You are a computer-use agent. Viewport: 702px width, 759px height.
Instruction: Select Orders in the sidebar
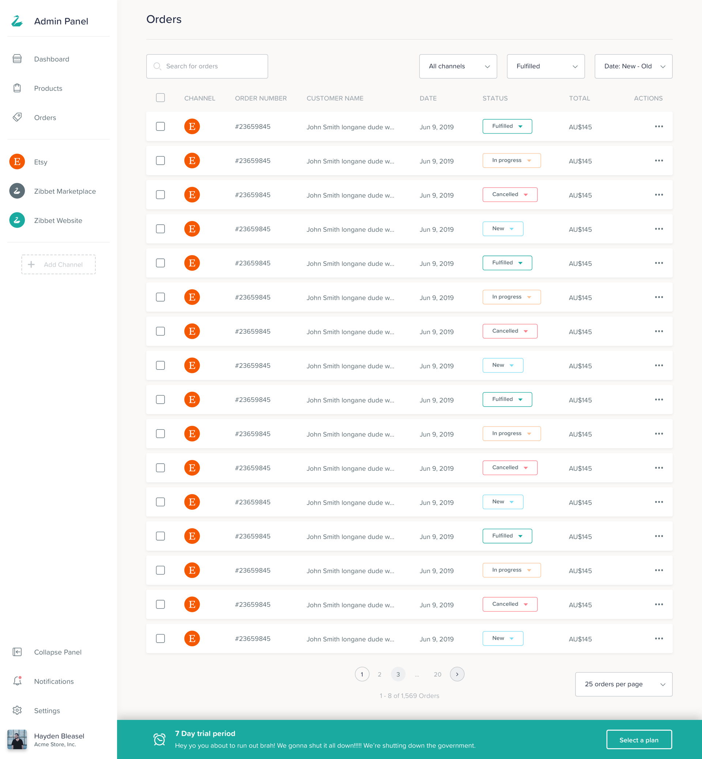click(45, 117)
